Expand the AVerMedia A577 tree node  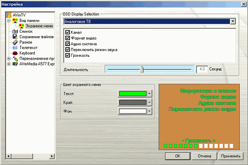[9, 64]
